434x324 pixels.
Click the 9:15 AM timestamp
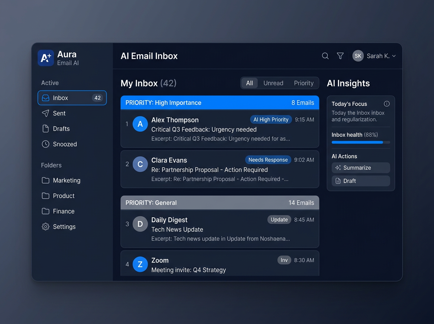point(305,120)
